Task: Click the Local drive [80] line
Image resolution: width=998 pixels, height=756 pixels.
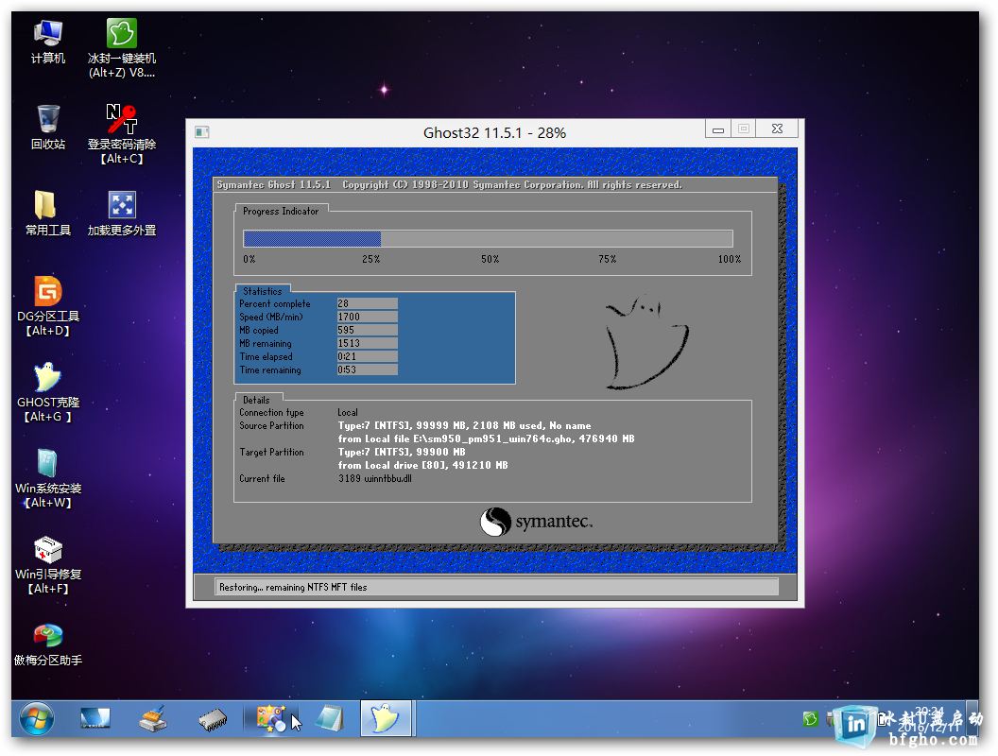Action: (422, 465)
